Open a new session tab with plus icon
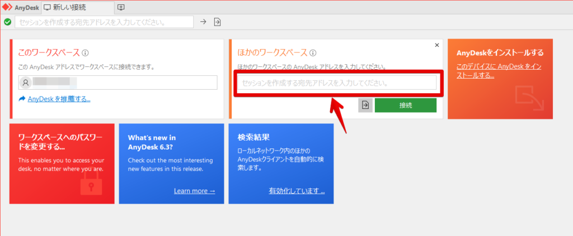 coord(121,7)
